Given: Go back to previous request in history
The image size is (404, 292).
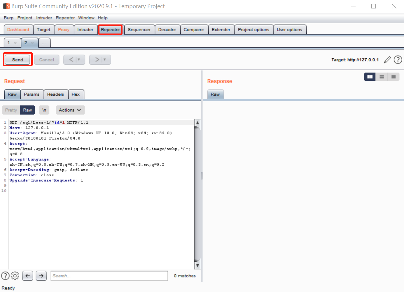Looking at the screenshot, I should (71, 60).
